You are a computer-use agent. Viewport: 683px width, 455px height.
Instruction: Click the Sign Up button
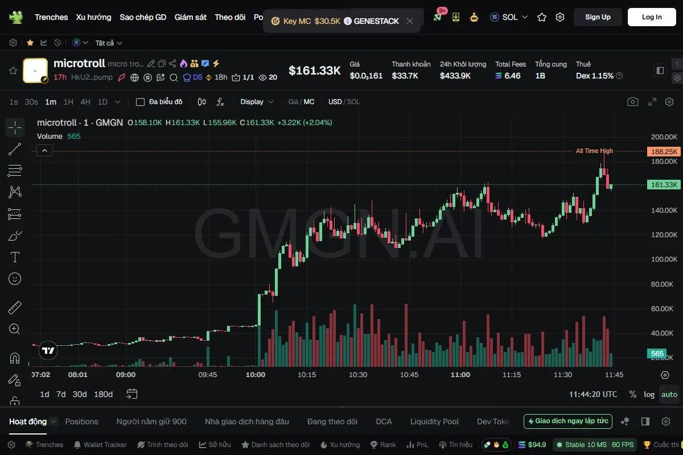[598, 17]
